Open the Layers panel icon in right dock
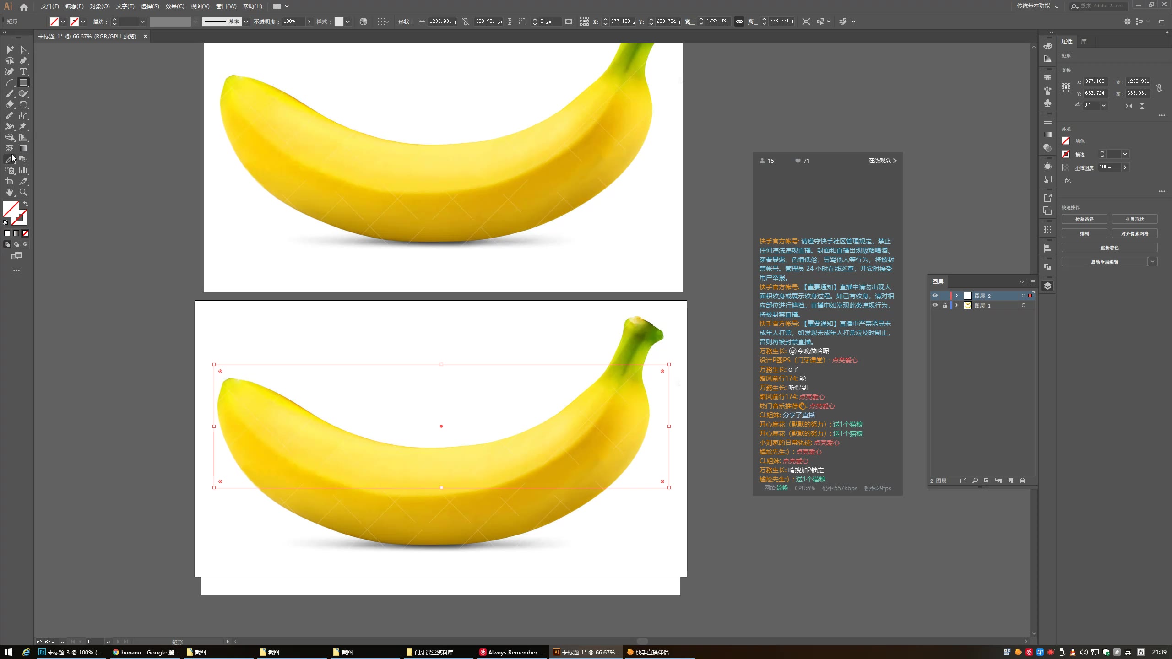 1048,286
